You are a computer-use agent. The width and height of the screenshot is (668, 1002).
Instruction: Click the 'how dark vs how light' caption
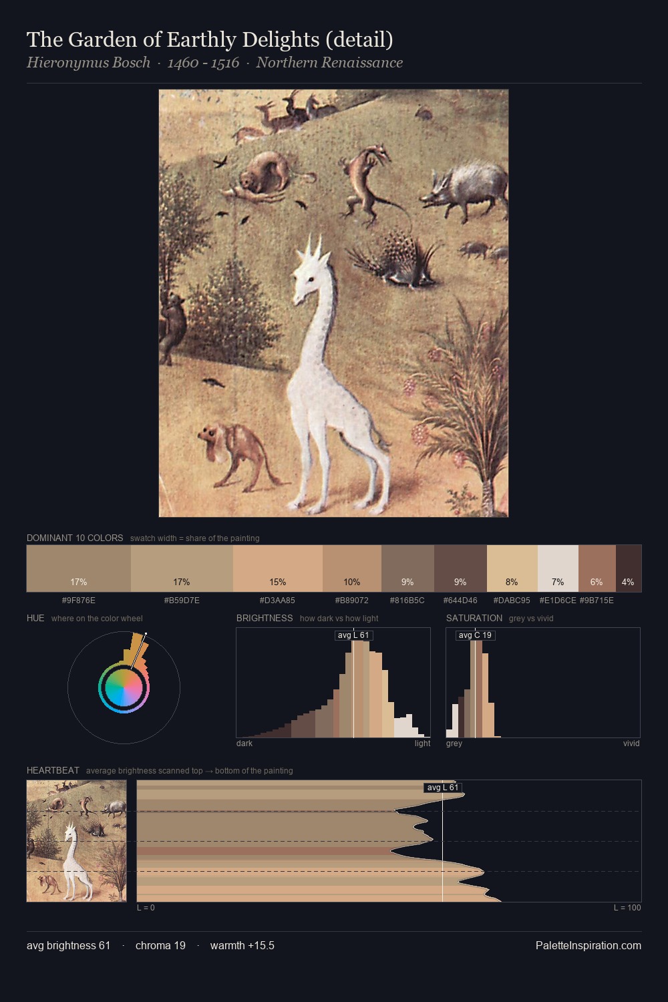tap(339, 619)
